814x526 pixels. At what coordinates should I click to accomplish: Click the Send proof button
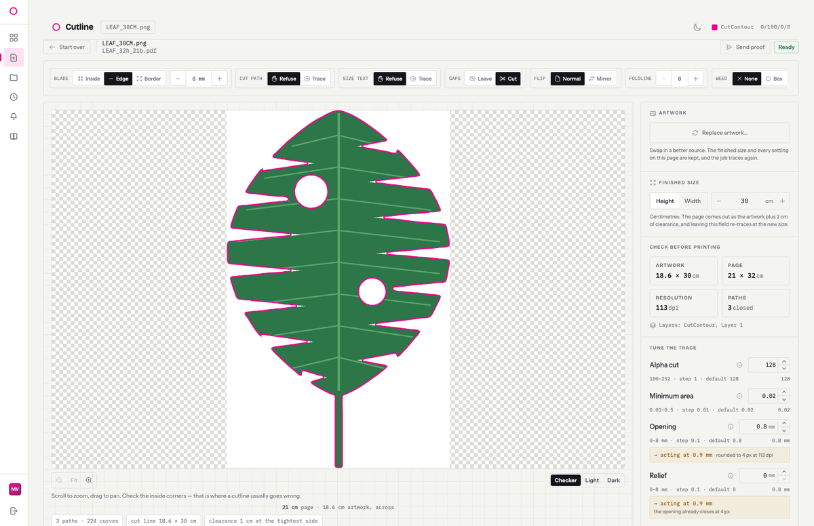tap(745, 47)
